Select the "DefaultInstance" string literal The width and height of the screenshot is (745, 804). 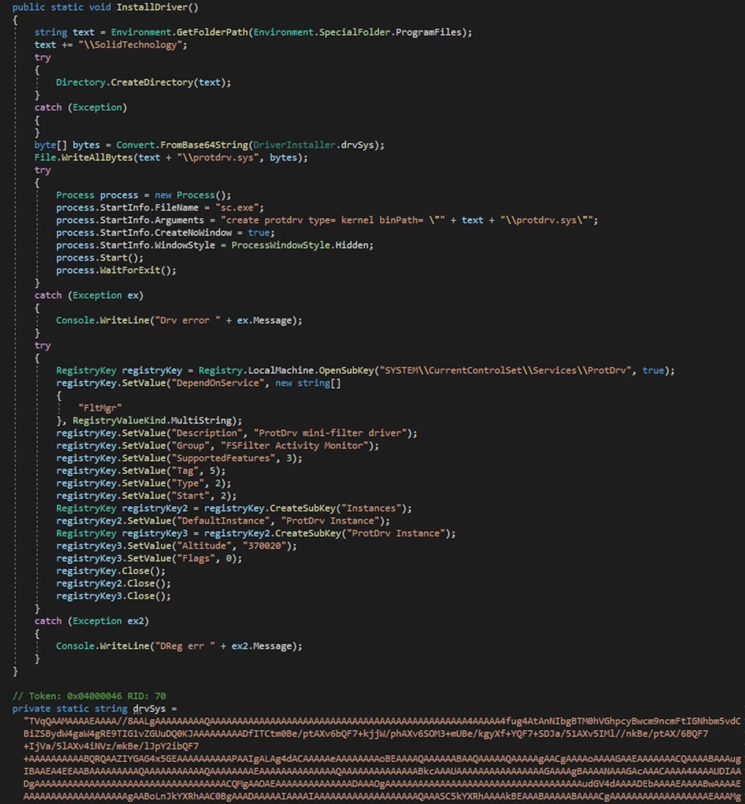(223, 521)
